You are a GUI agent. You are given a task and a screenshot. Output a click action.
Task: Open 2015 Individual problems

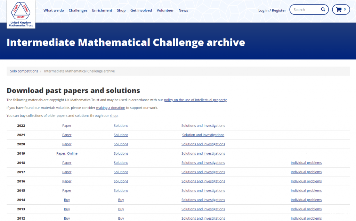pos(306,190)
